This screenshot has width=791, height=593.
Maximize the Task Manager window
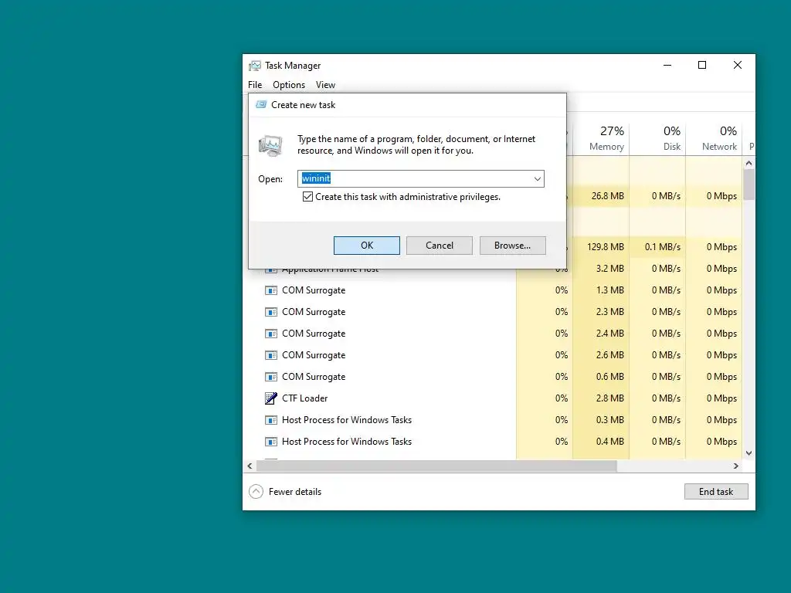coord(701,65)
